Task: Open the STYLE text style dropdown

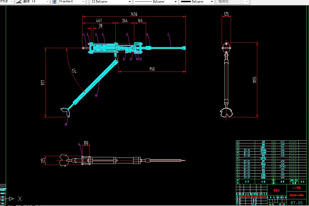Action: (12, 2)
